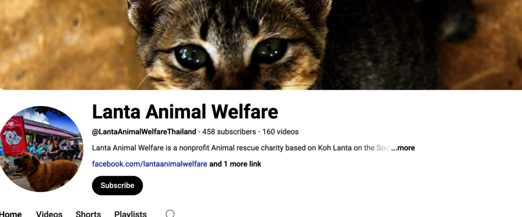Show links via "and 1 more link"
Viewport: 522px width, 217px height.
[x=236, y=164]
